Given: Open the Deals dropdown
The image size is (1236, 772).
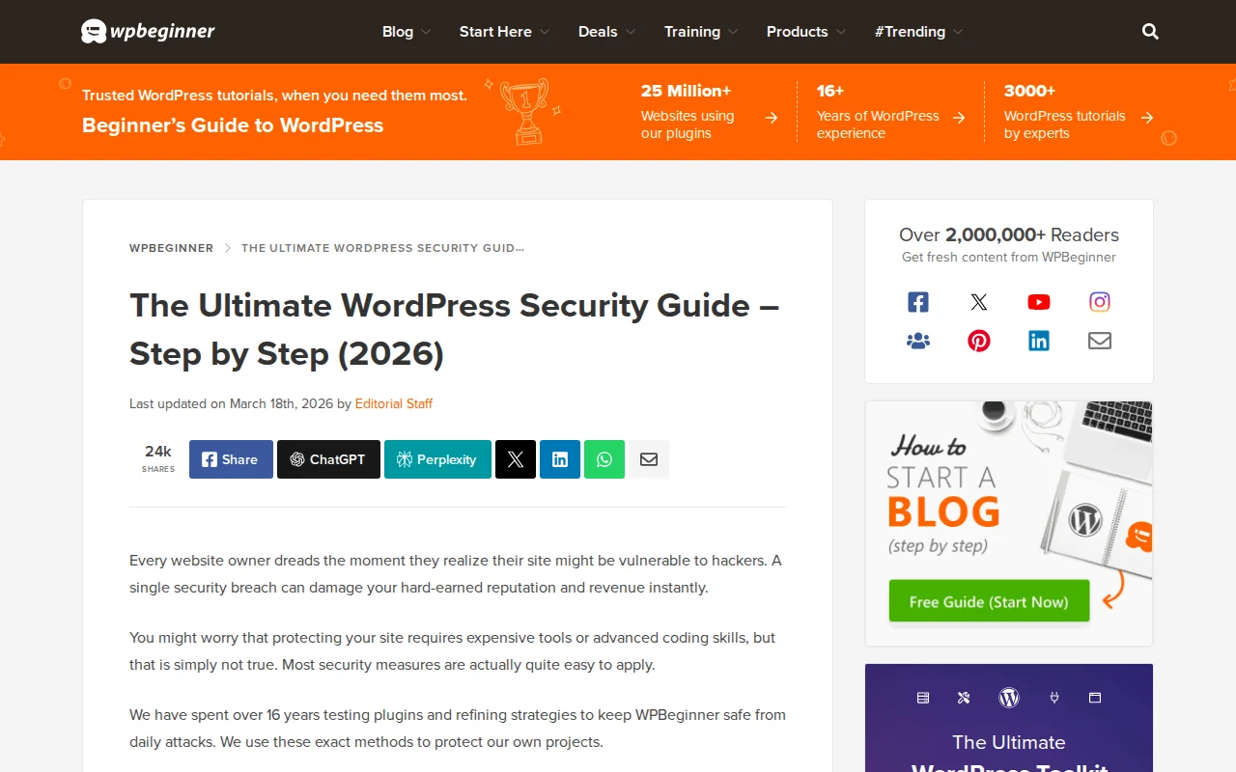Looking at the screenshot, I should (605, 31).
